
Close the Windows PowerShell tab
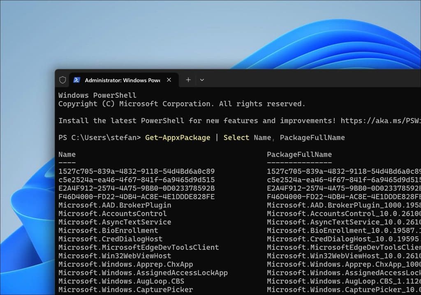[x=169, y=80]
